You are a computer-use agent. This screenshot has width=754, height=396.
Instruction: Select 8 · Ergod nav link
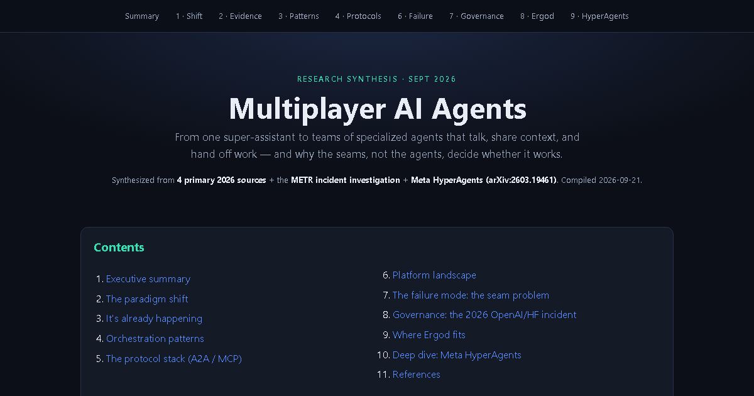click(x=537, y=16)
